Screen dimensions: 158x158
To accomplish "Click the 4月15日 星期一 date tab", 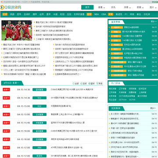I will pyautogui.click(x=11, y=83).
